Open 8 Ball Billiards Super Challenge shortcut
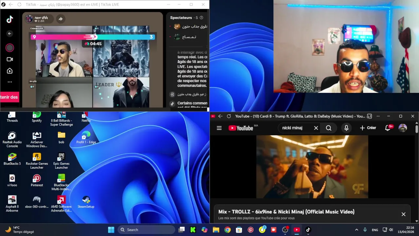419x236 pixels. coord(61,119)
